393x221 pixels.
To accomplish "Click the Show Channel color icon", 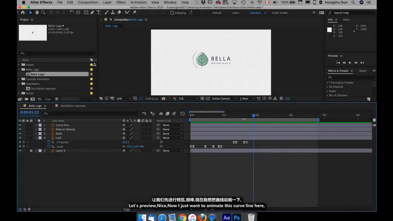I will tap(174, 99).
